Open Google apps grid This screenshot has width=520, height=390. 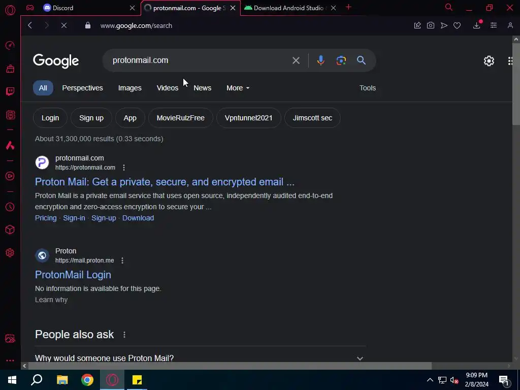coord(511,61)
